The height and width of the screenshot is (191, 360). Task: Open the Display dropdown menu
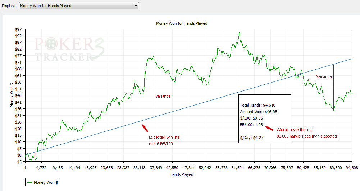[x=79, y=5]
